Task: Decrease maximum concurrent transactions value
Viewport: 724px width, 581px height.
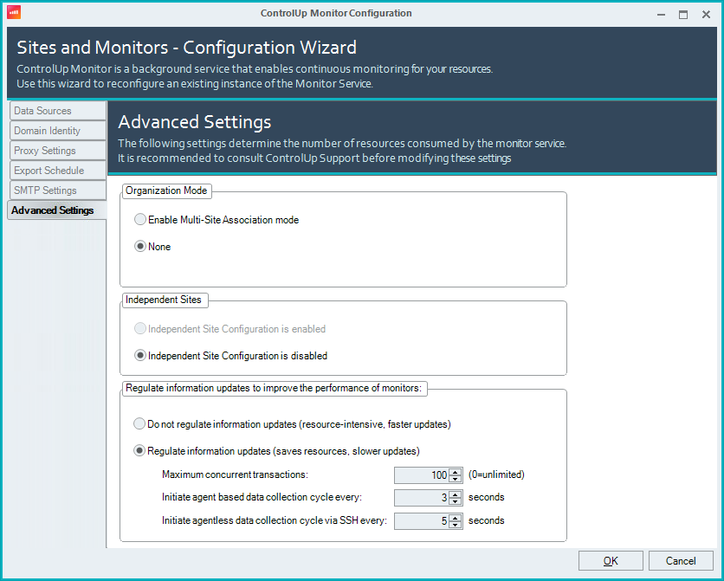Action: pyautogui.click(x=456, y=479)
